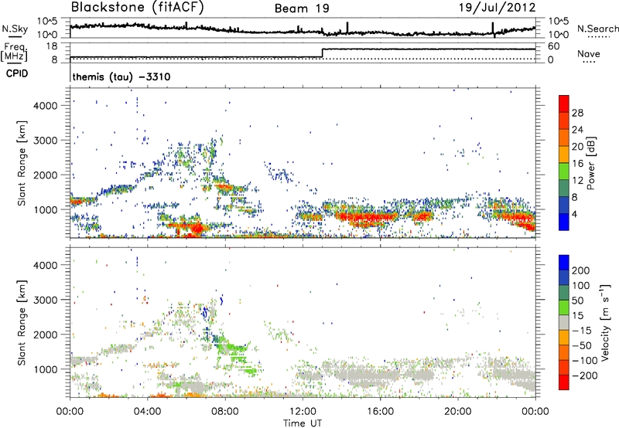This screenshot has width=619, height=428.
Task: Click the power panel 'Slant Range [km]' label
Action: 22,163
